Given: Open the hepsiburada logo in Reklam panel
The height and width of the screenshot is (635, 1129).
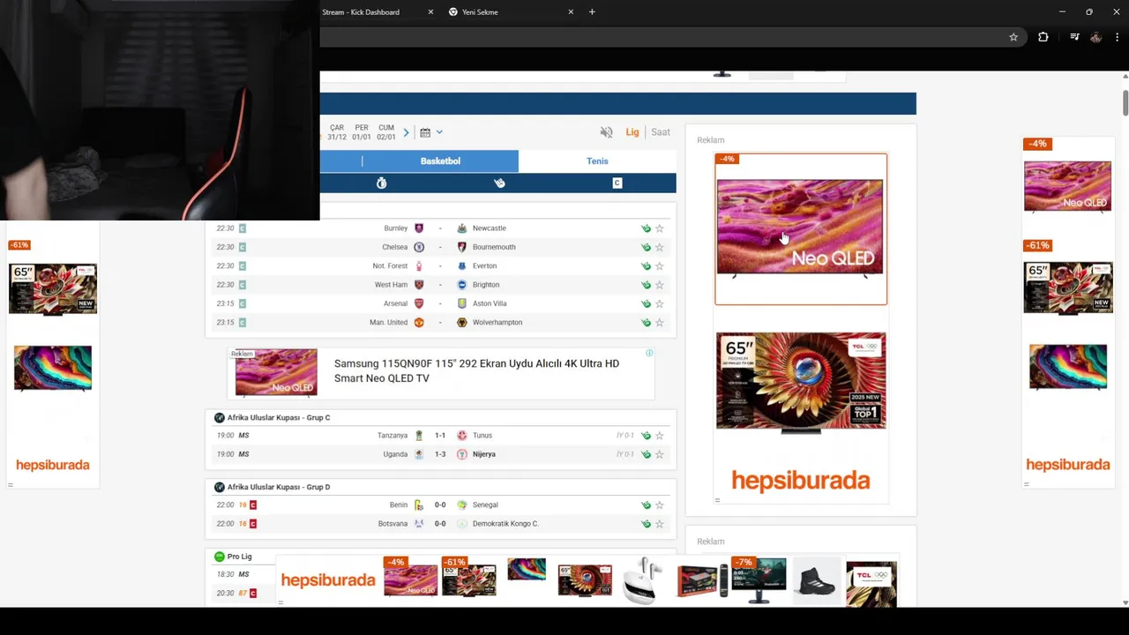Looking at the screenshot, I should click(x=801, y=481).
